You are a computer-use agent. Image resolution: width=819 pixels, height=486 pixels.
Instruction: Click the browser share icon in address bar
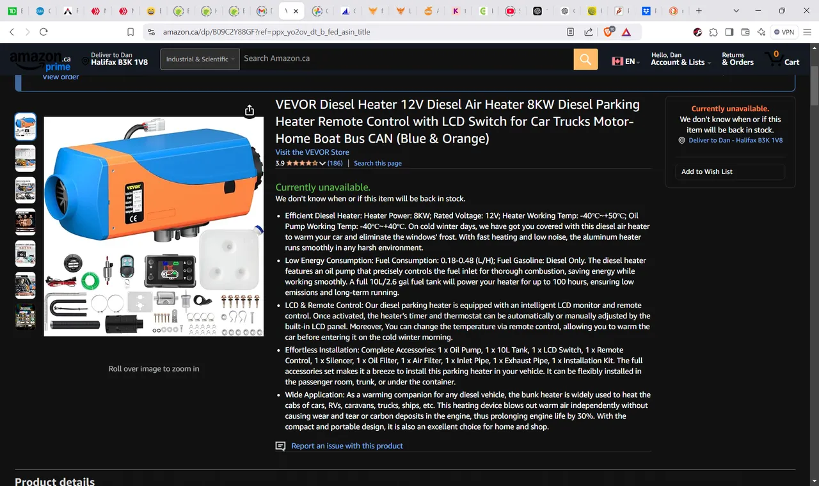(x=589, y=32)
